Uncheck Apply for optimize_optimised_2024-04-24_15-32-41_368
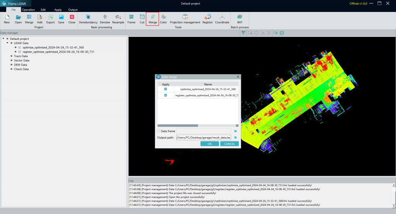The image size is (396, 214). [x=166, y=89]
